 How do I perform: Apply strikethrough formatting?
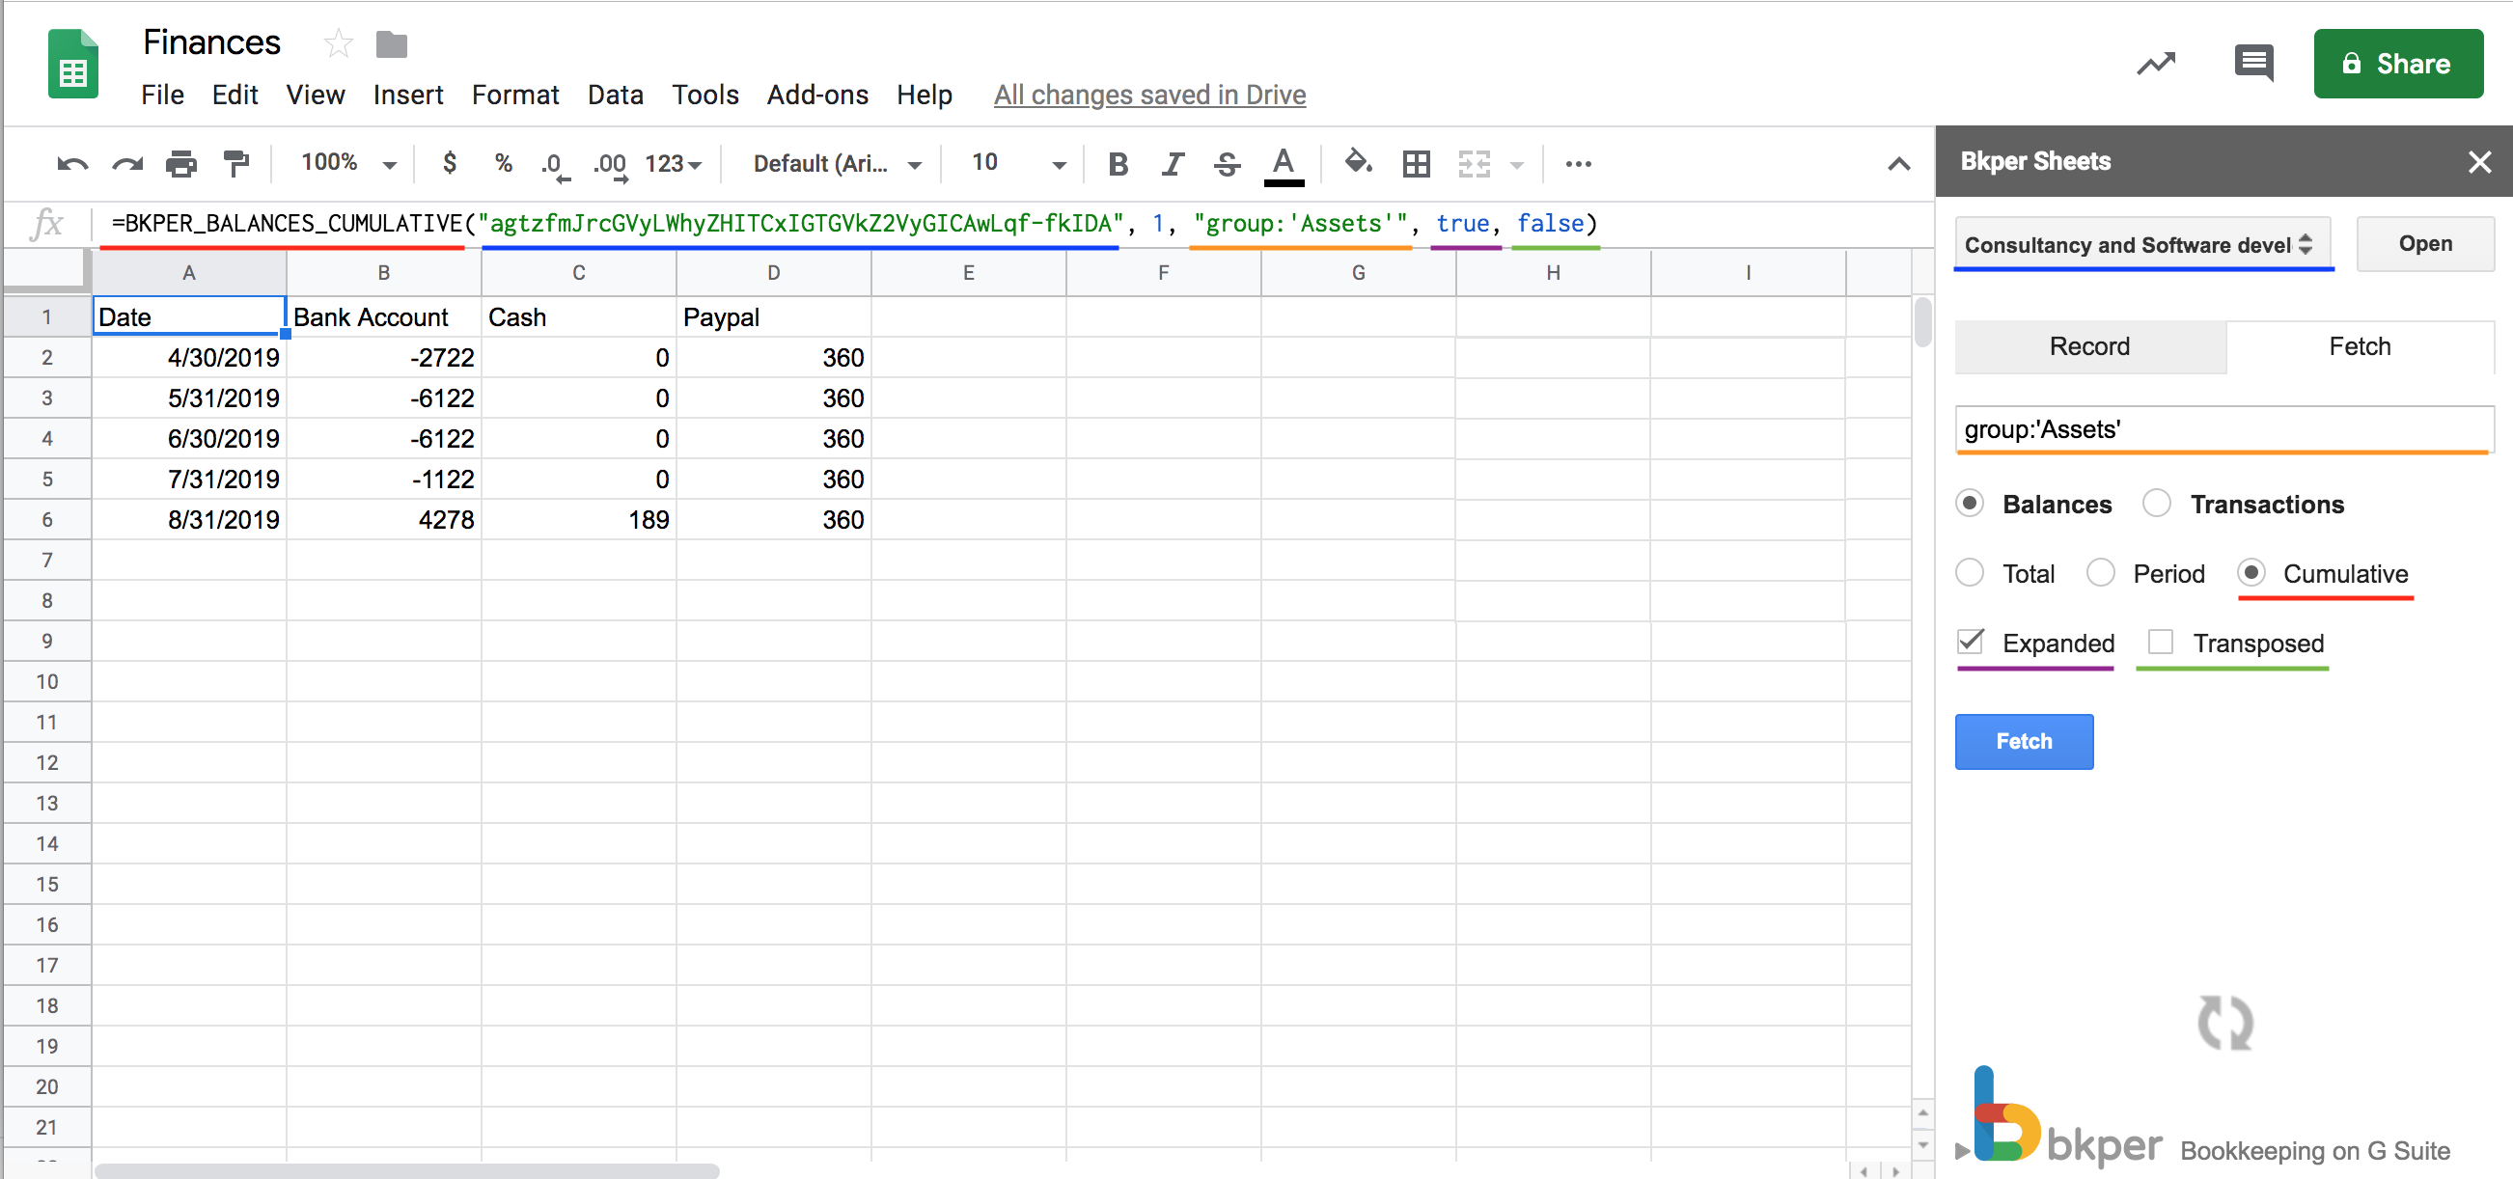point(1227,164)
